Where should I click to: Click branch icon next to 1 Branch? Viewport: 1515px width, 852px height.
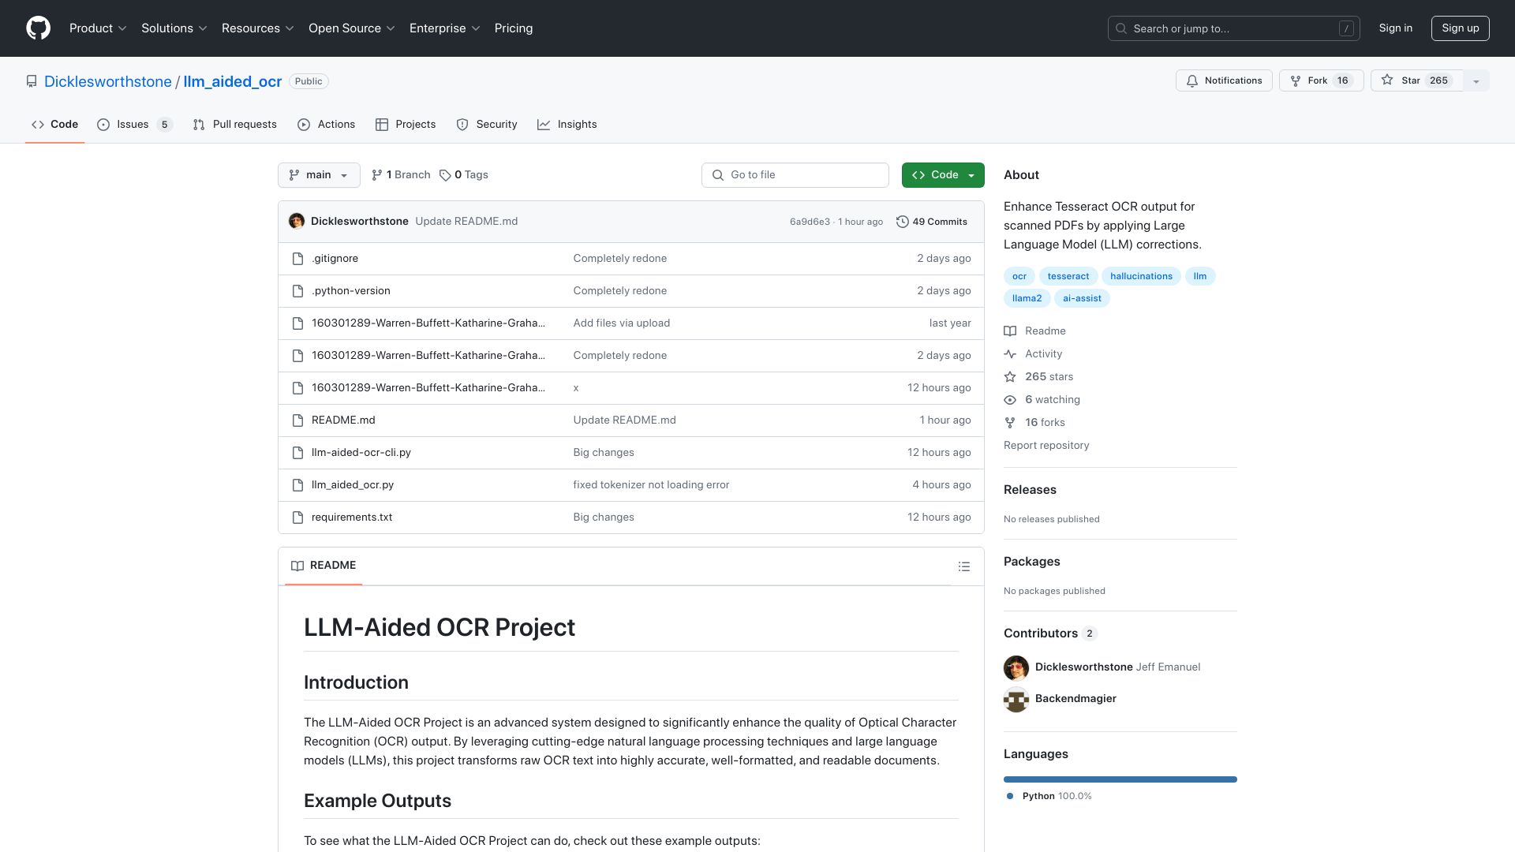[377, 175]
